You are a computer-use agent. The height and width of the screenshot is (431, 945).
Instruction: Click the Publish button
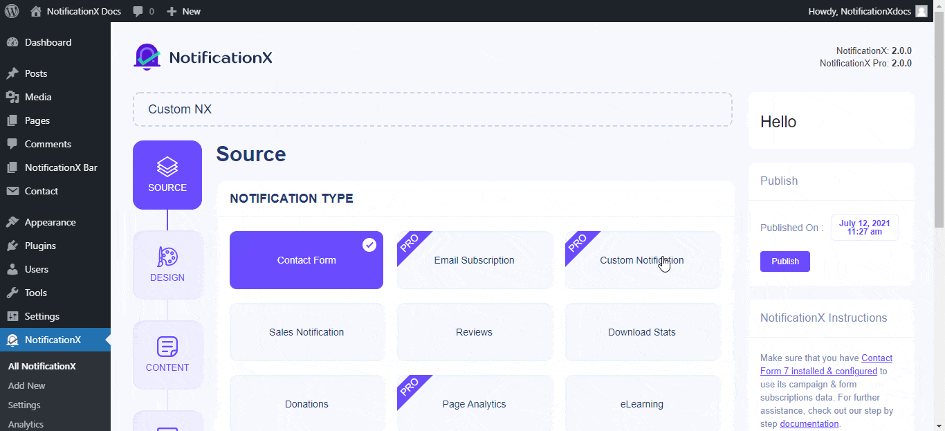(x=785, y=262)
